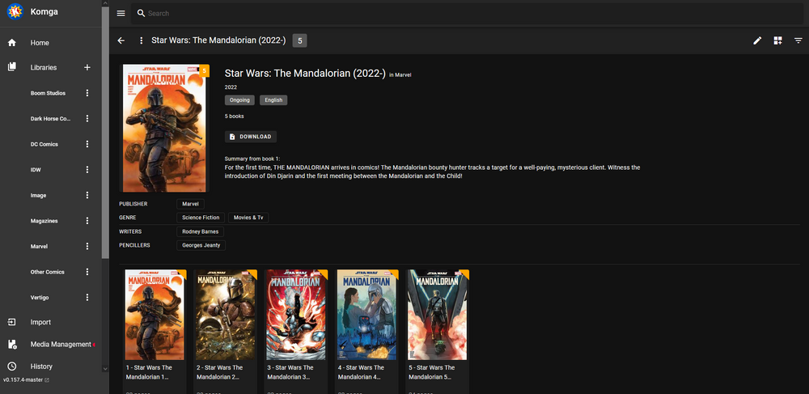Click '5 - Star Wars The Mandalorian 5' title
The image size is (809, 394).
coord(432,372)
